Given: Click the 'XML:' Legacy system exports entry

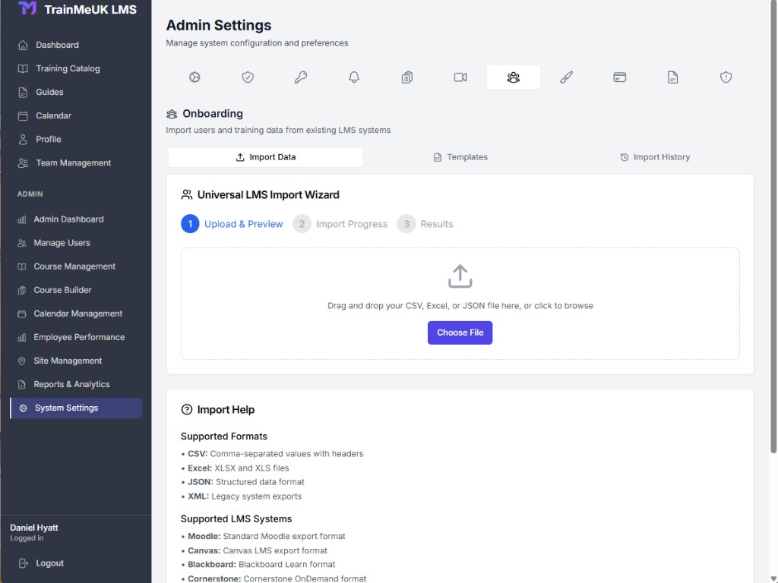Looking at the screenshot, I should click(x=242, y=496).
